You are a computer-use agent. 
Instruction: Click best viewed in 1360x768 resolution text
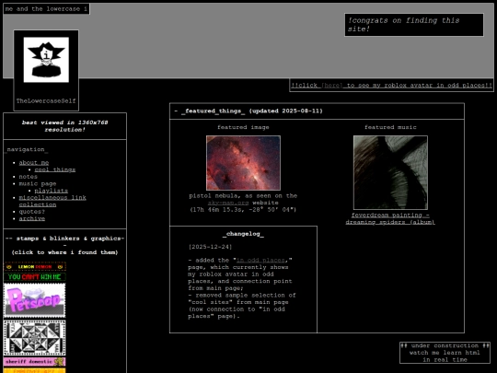point(65,126)
